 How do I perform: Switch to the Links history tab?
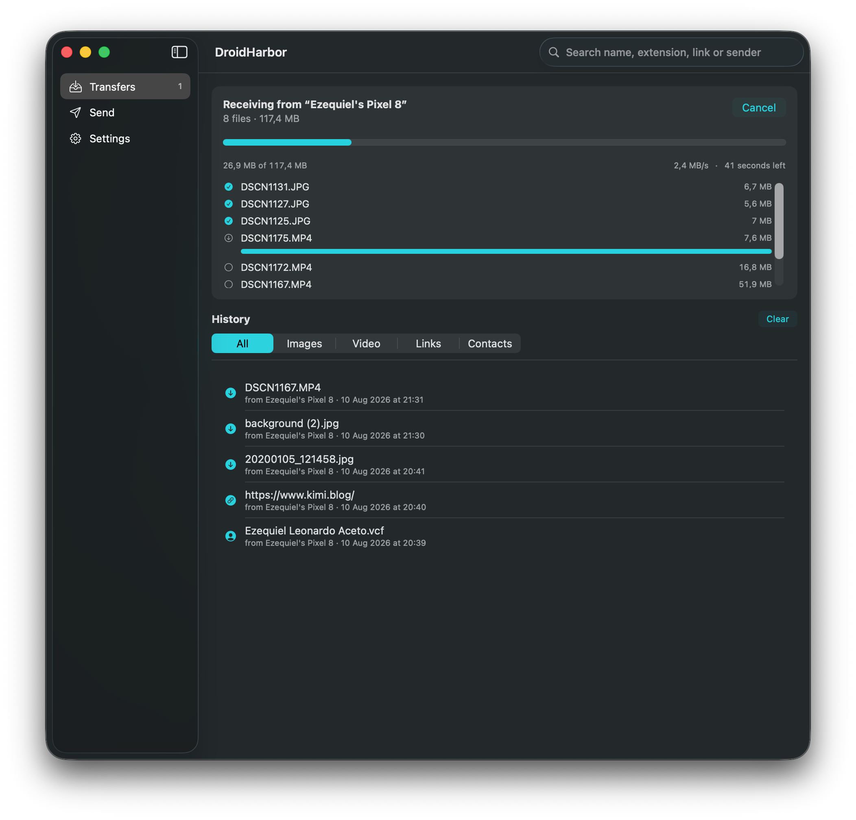tap(428, 344)
